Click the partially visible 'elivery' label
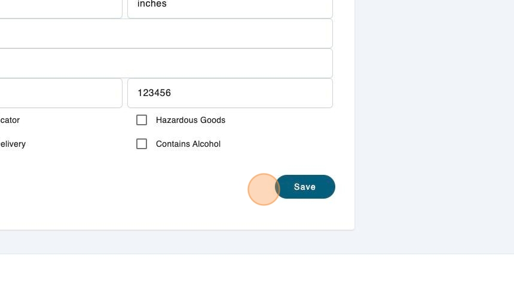The width and height of the screenshot is (514, 287). pyautogui.click(x=13, y=144)
